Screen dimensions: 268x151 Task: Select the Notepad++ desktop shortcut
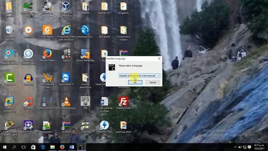click(x=47, y=127)
